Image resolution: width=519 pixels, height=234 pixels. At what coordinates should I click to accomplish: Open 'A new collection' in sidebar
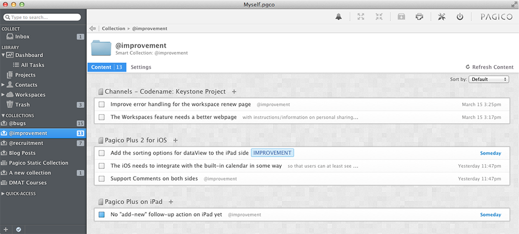[43, 173]
